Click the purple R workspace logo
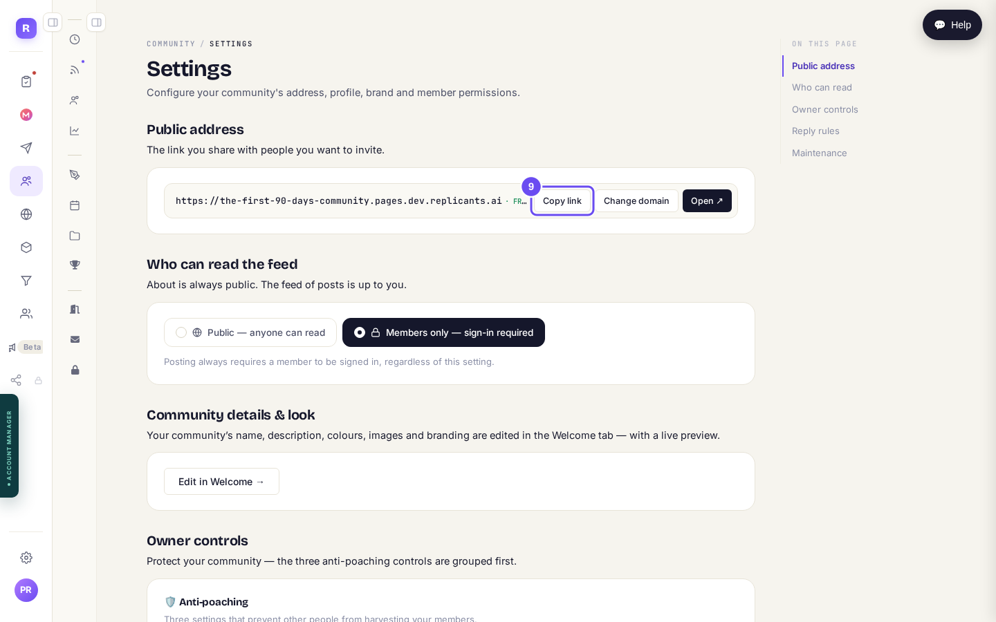The width and height of the screenshot is (996, 622). [26, 28]
